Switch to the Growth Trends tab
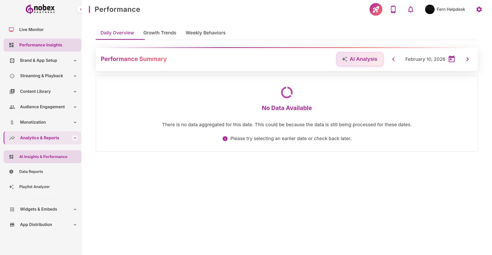This screenshot has width=492, height=255. [160, 33]
